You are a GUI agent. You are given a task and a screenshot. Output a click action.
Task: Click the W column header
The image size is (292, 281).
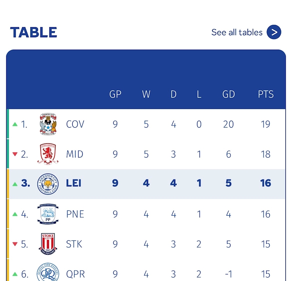pyautogui.click(x=146, y=94)
